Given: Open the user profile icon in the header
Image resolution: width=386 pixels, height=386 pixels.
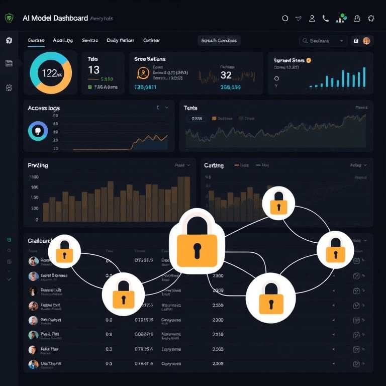Looking at the screenshot, I should coord(312,19).
